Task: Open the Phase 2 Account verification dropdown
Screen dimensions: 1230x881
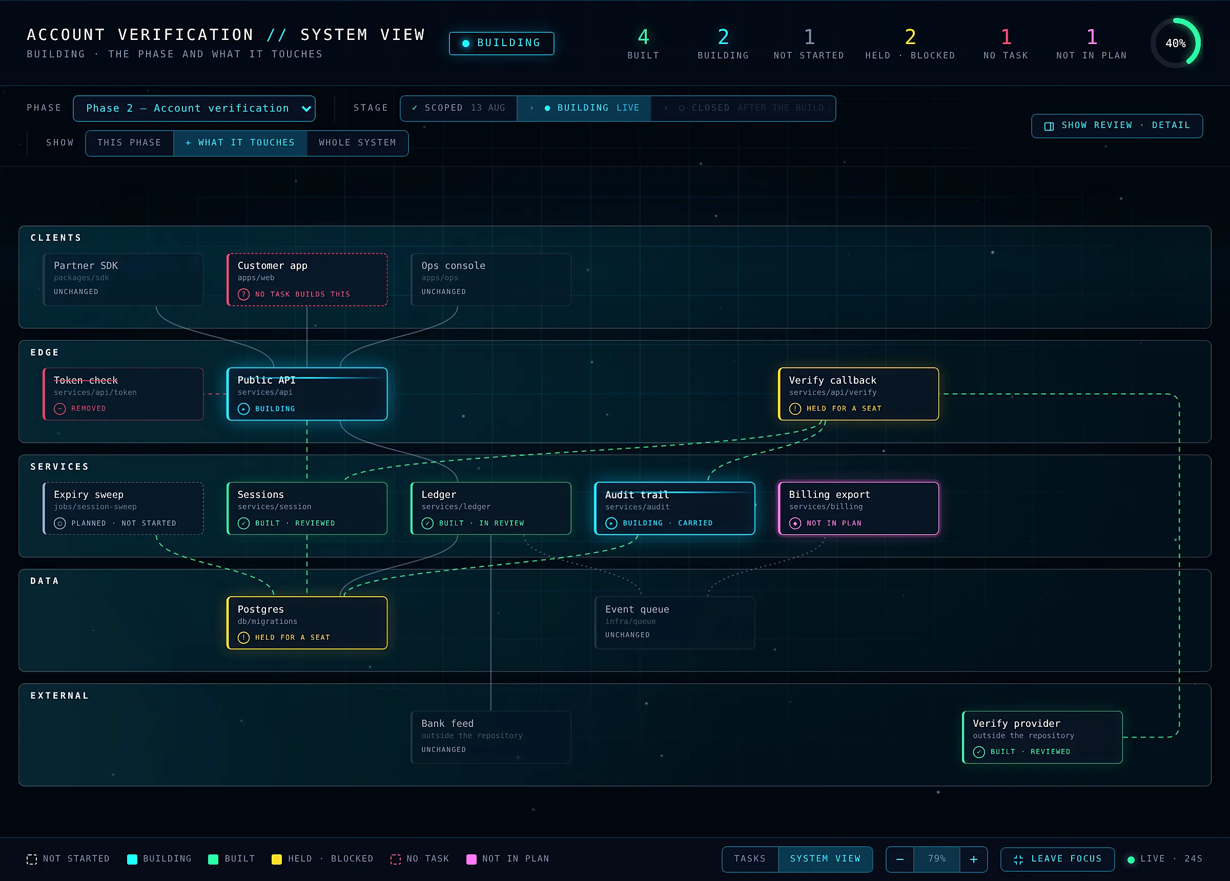Action: pos(194,109)
